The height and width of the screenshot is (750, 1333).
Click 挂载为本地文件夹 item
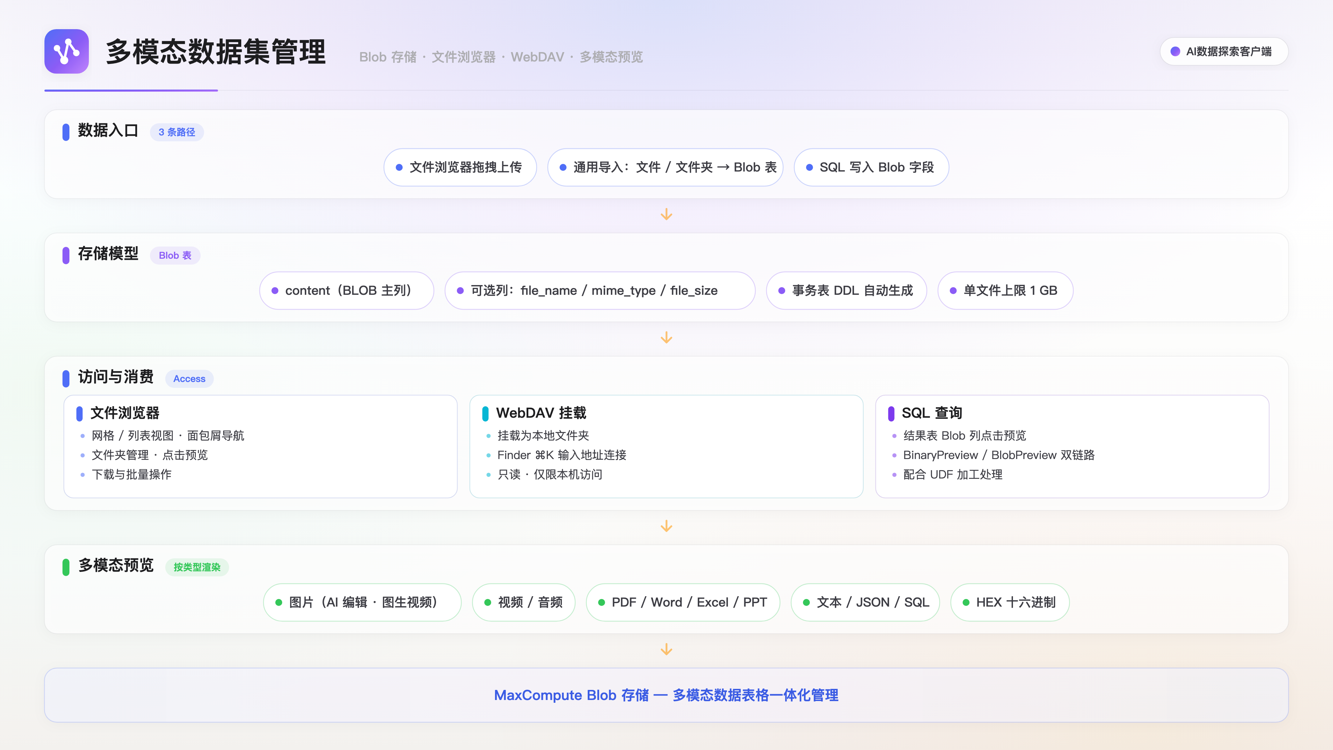pos(543,435)
